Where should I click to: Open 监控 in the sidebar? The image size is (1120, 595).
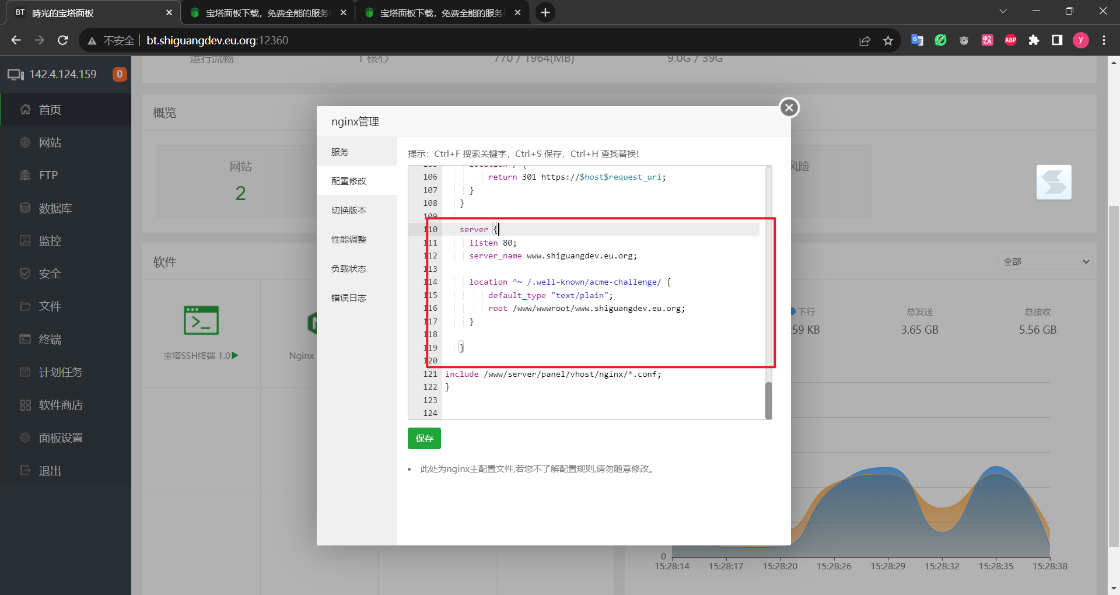click(x=66, y=241)
